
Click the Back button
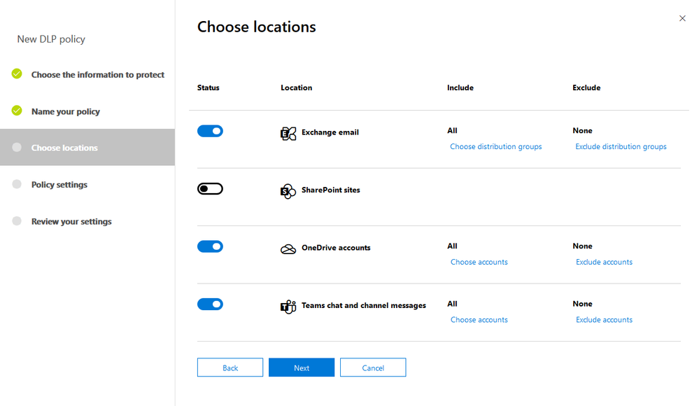tap(230, 367)
